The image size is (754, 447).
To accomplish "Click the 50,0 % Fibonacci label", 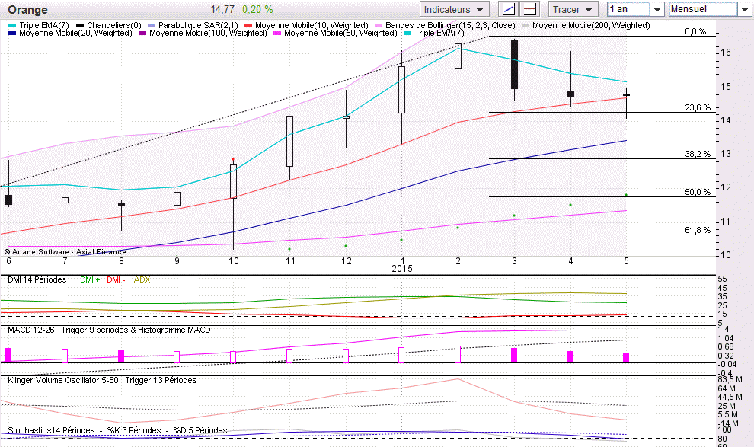I will [x=697, y=192].
